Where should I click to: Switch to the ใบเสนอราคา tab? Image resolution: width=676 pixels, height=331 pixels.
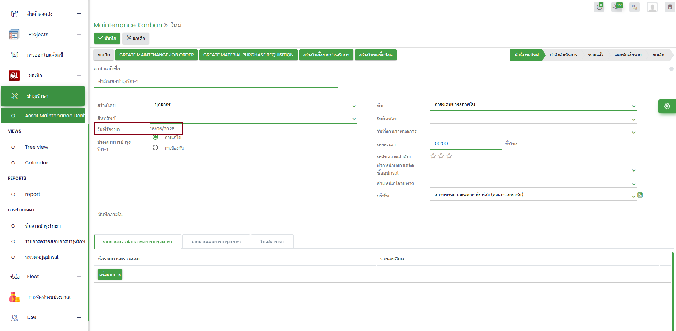click(272, 242)
